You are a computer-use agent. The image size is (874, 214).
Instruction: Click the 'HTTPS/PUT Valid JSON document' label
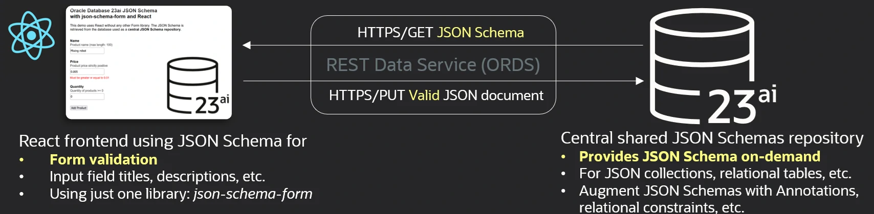coord(436,96)
